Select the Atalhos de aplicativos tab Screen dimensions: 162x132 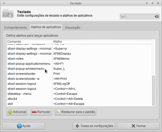point(46,27)
